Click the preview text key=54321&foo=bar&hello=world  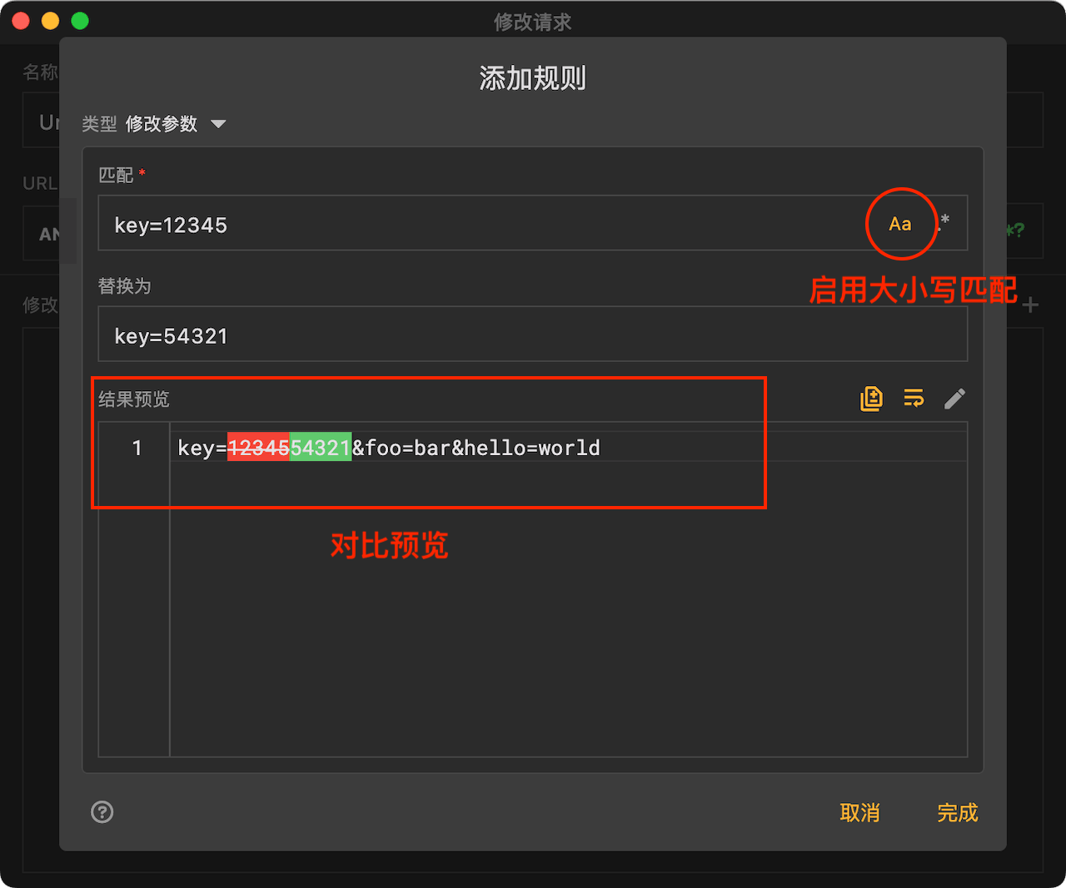389,448
